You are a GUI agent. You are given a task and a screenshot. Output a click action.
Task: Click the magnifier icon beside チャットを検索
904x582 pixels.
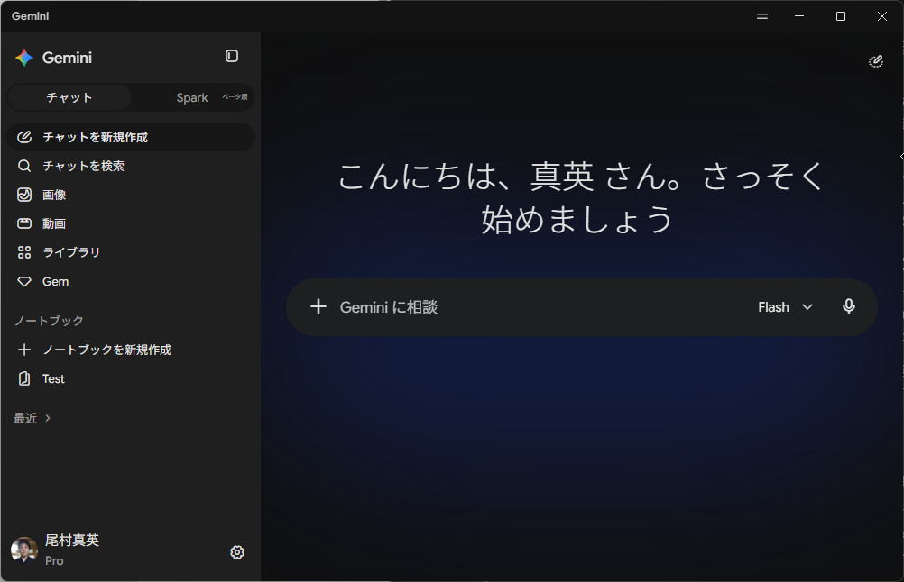click(24, 166)
